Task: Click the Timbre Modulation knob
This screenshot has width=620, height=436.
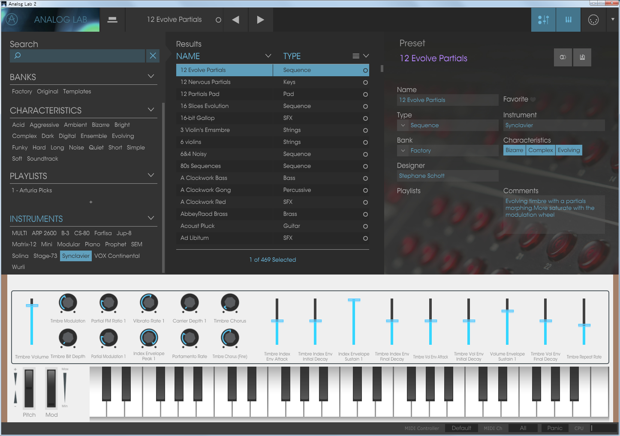Action: point(68,303)
